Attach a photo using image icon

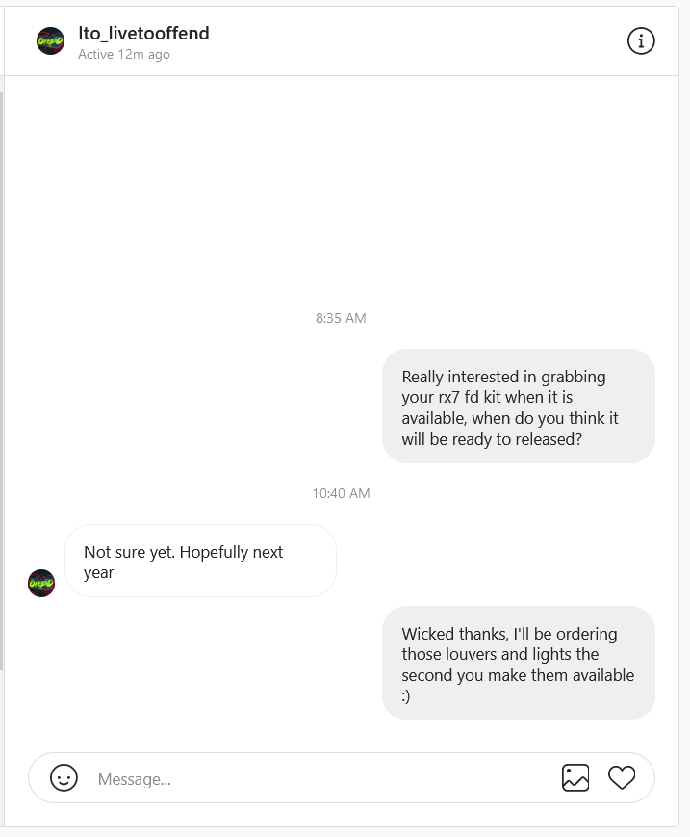coord(575,777)
